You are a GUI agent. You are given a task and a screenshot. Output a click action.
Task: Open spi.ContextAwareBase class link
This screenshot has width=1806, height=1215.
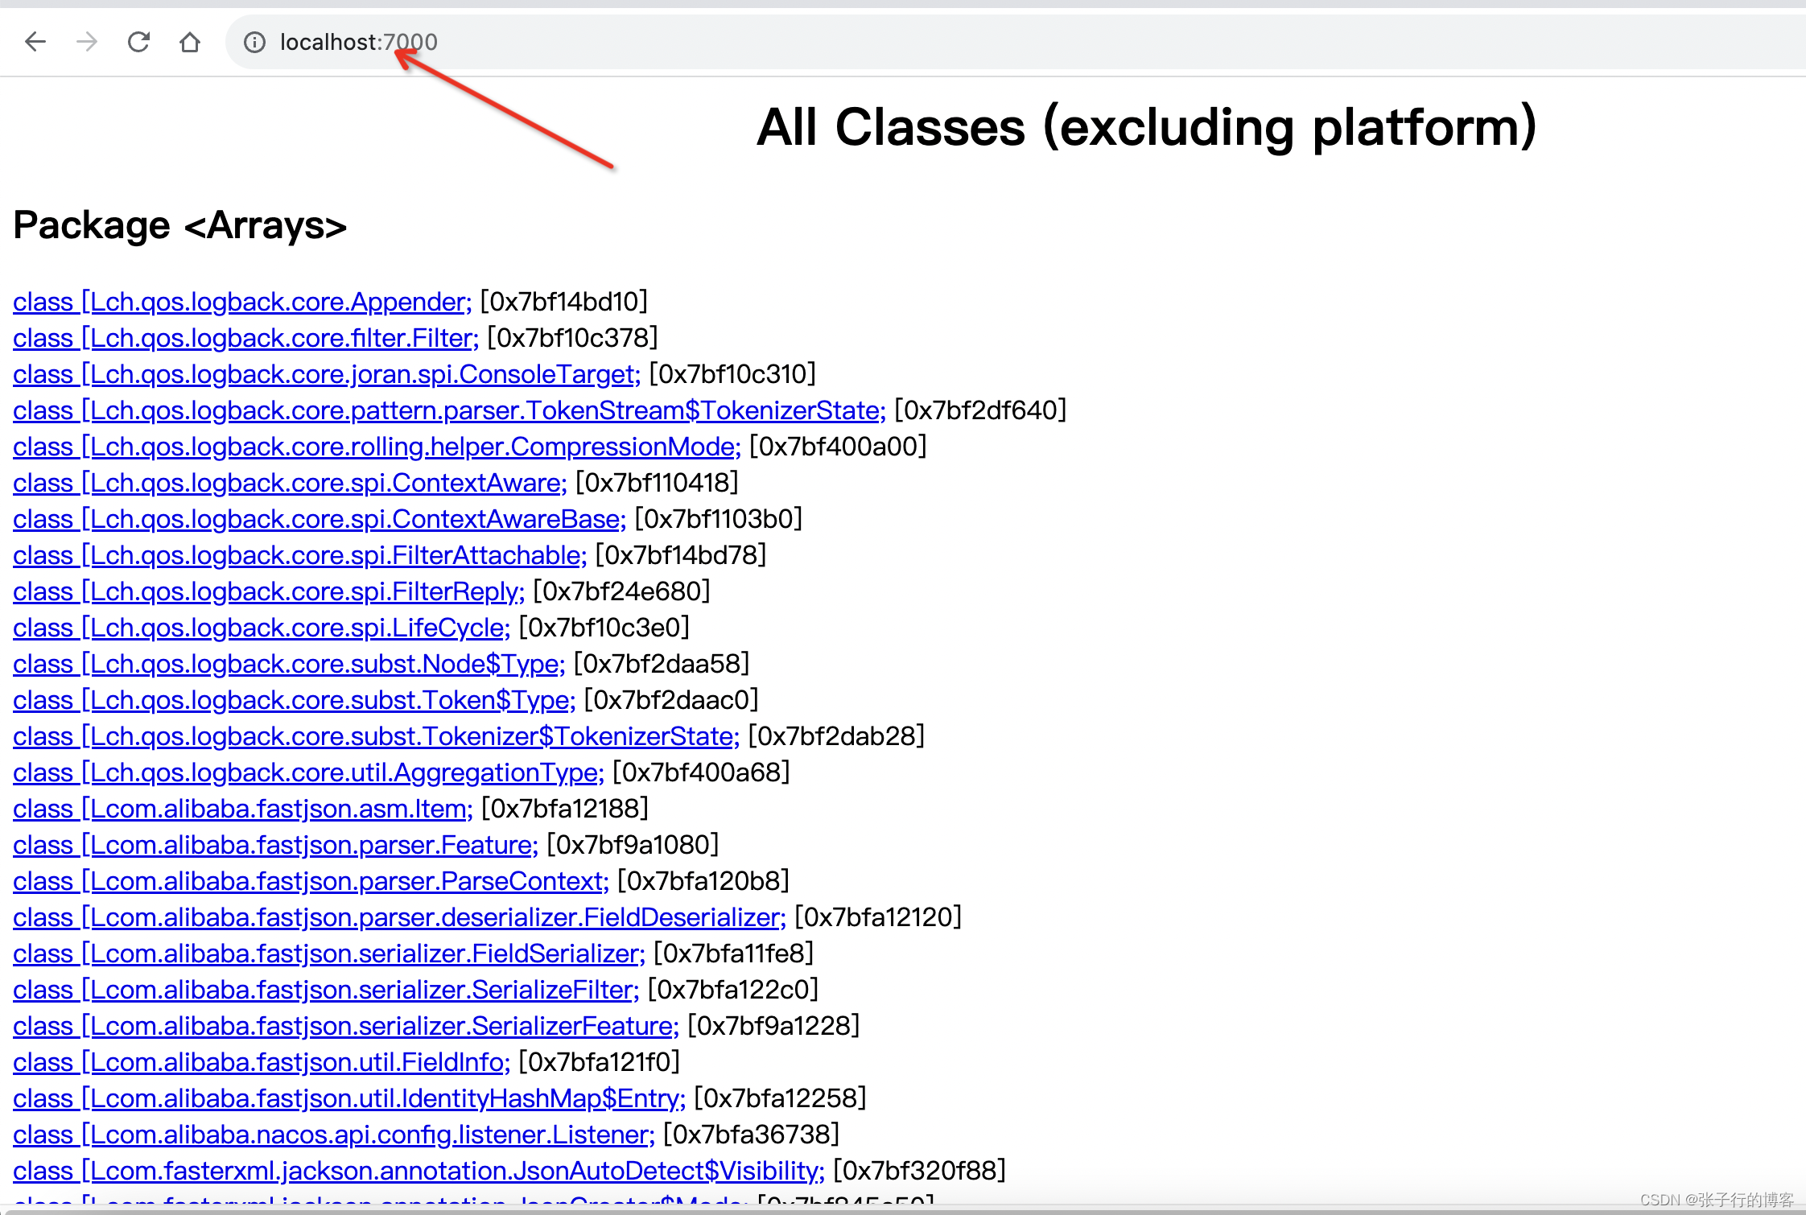click(320, 519)
